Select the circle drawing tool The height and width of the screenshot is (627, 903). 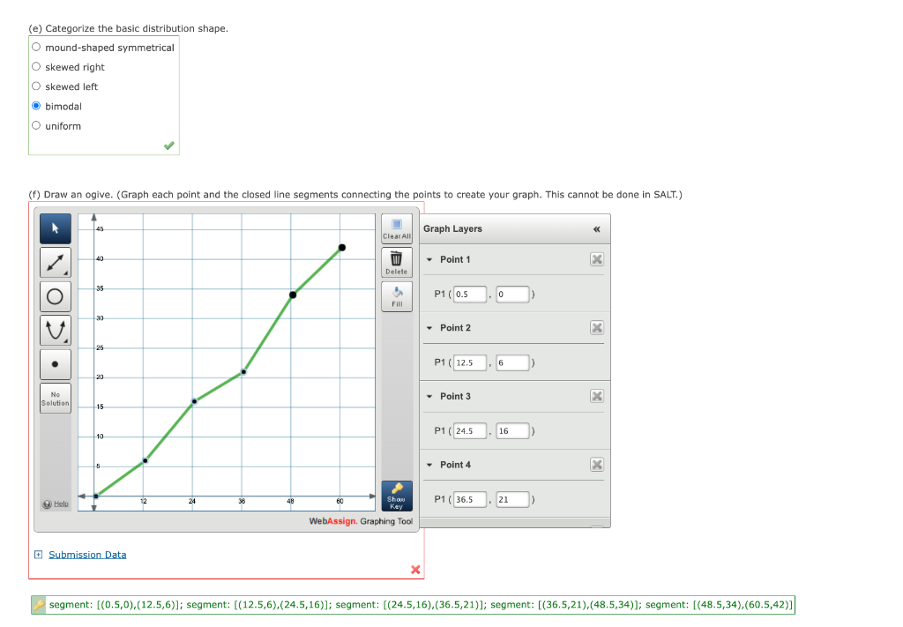coord(55,295)
